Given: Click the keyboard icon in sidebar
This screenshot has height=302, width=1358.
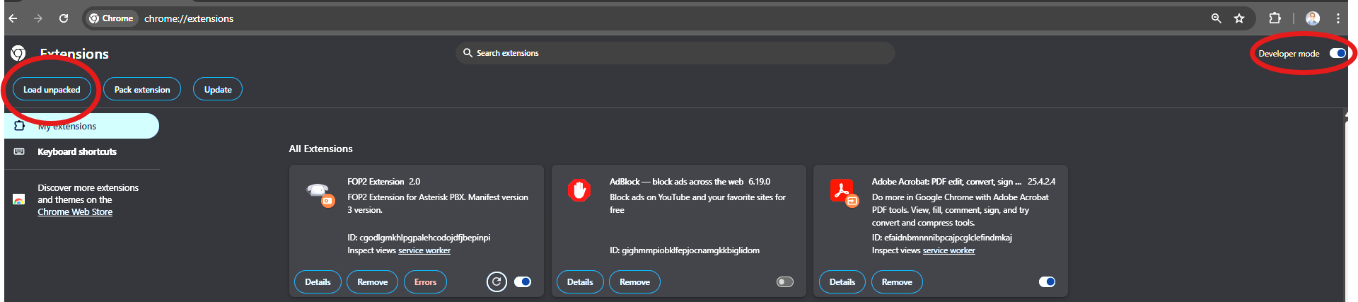Looking at the screenshot, I should click(19, 151).
